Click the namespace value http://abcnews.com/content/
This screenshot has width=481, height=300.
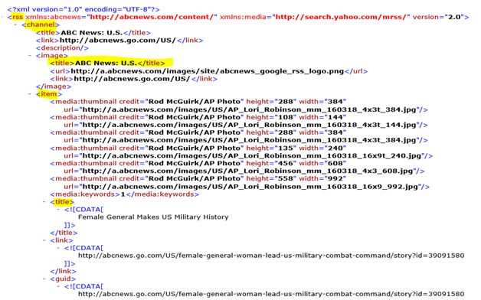152,17
